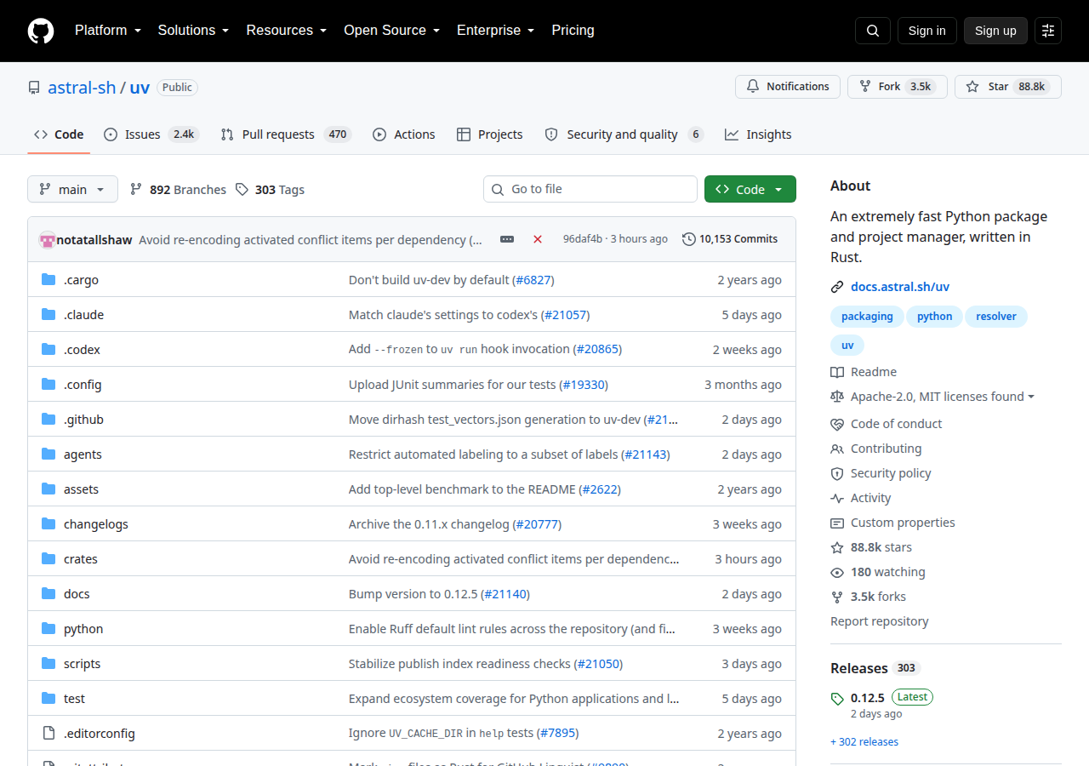The height and width of the screenshot is (766, 1089).
Task: Click the Sign up button
Action: point(995,31)
